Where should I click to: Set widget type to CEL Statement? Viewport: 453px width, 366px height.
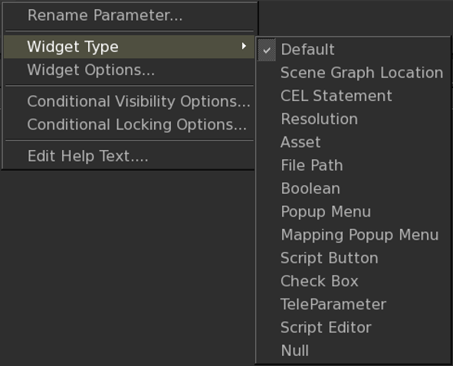(x=353, y=96)
